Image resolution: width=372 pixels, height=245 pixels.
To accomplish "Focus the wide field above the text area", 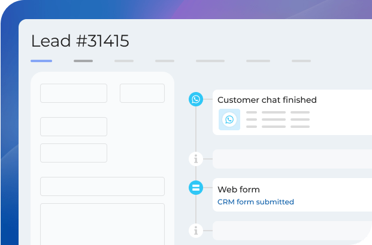I will [102, 186].
